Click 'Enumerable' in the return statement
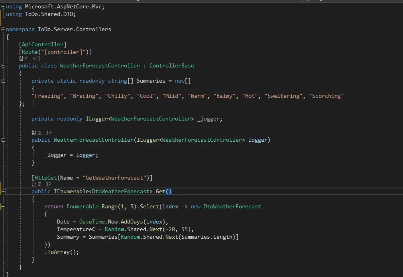Screen dimensions: 403x277 click(83, 206)
